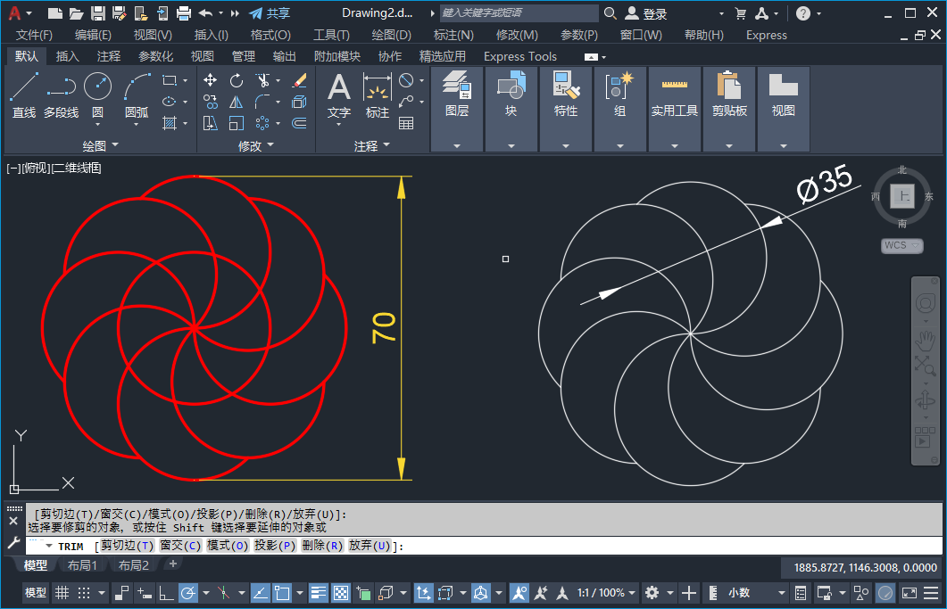The width and height of the screenshot is (947, 609).
Task: Click the keyword search input field
Action: click(519, 13)
